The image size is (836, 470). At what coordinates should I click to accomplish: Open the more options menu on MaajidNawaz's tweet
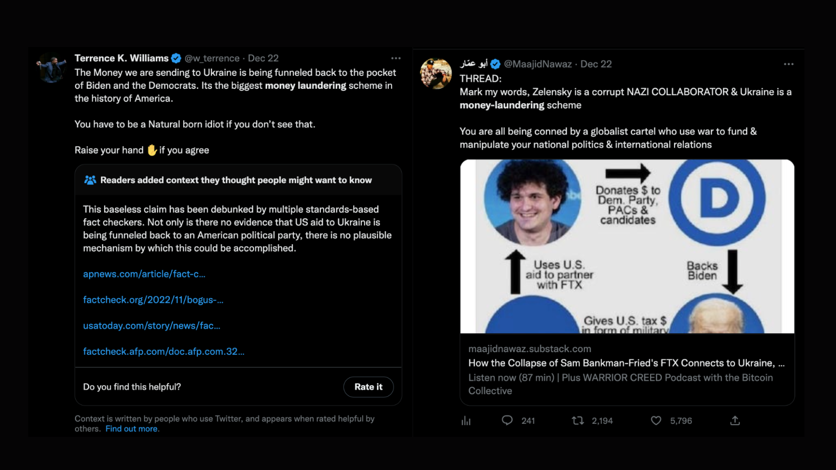tap(789, 64)
